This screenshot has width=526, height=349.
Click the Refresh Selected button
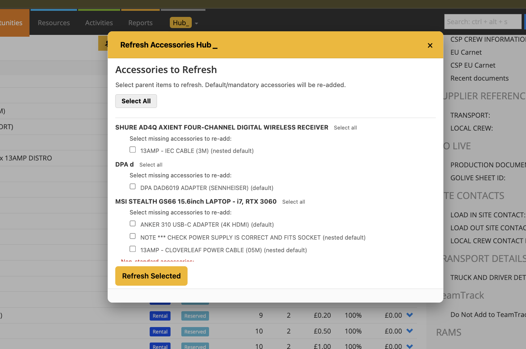(x=151, y=276)
